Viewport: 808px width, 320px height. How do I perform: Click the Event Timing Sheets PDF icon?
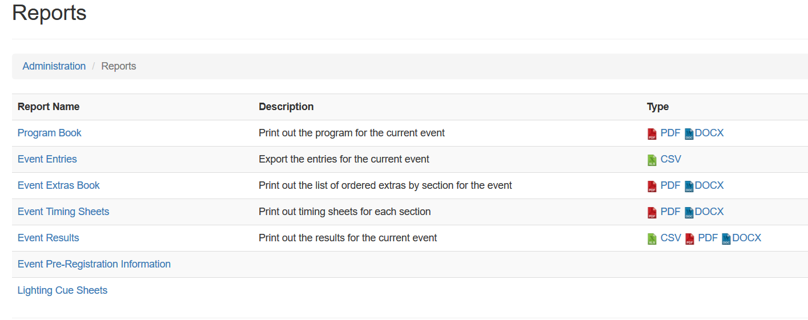(x=652, y=213)
